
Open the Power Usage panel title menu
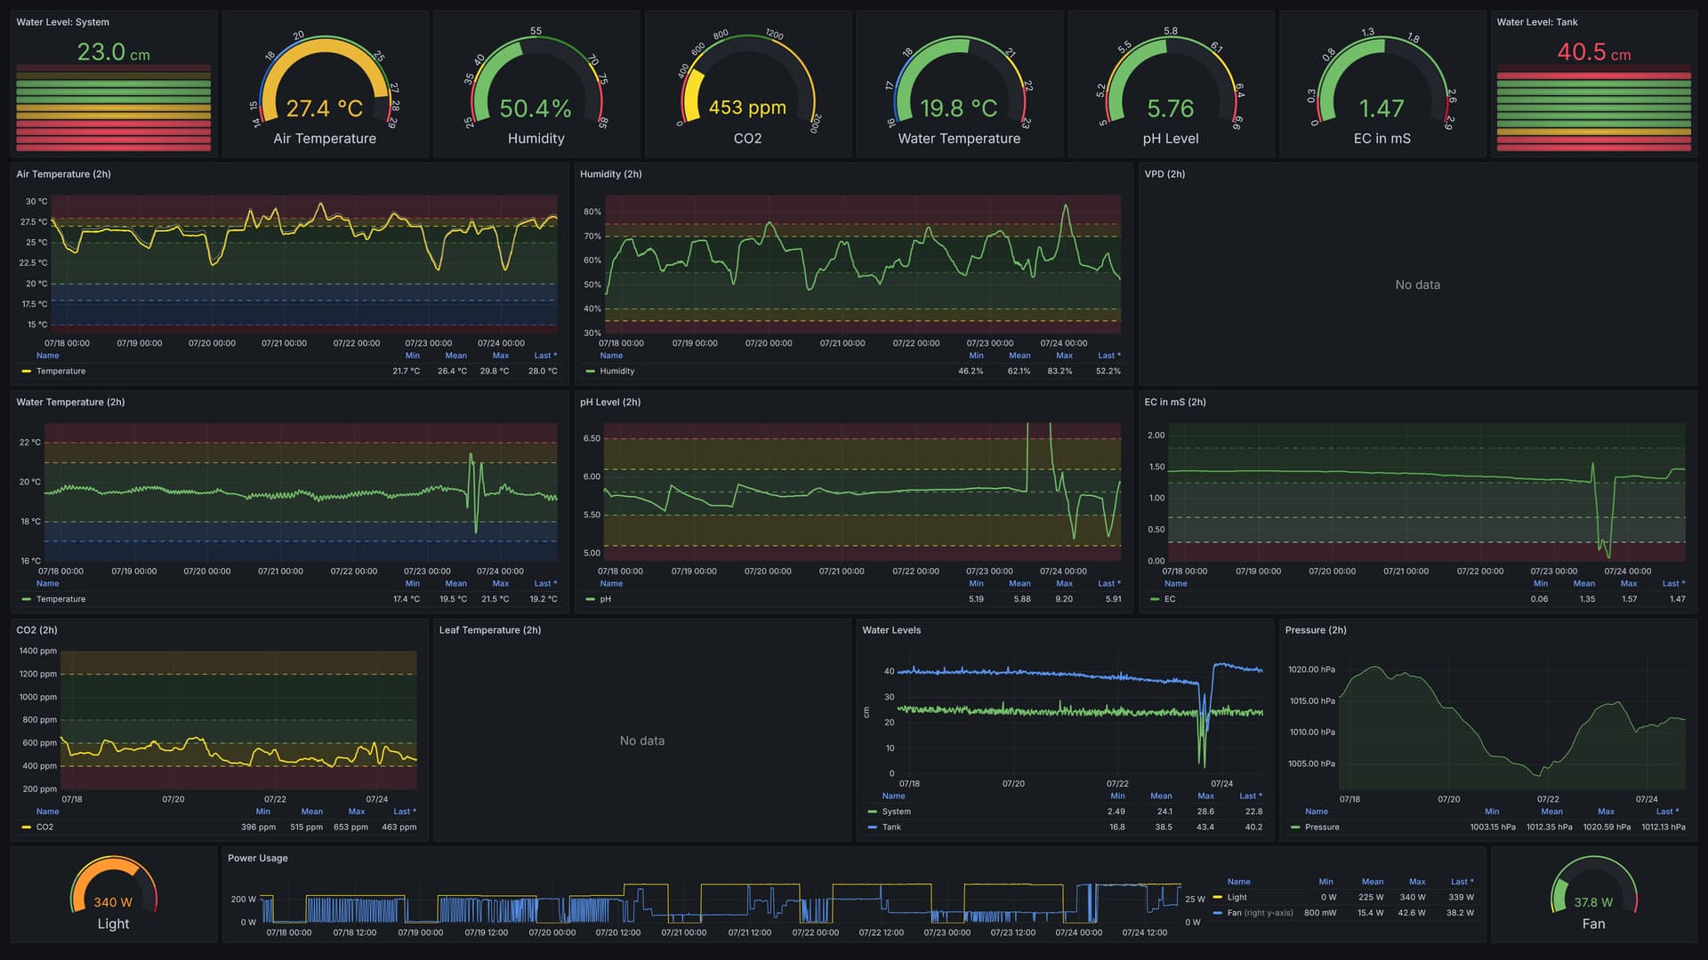tap(257, 859)
